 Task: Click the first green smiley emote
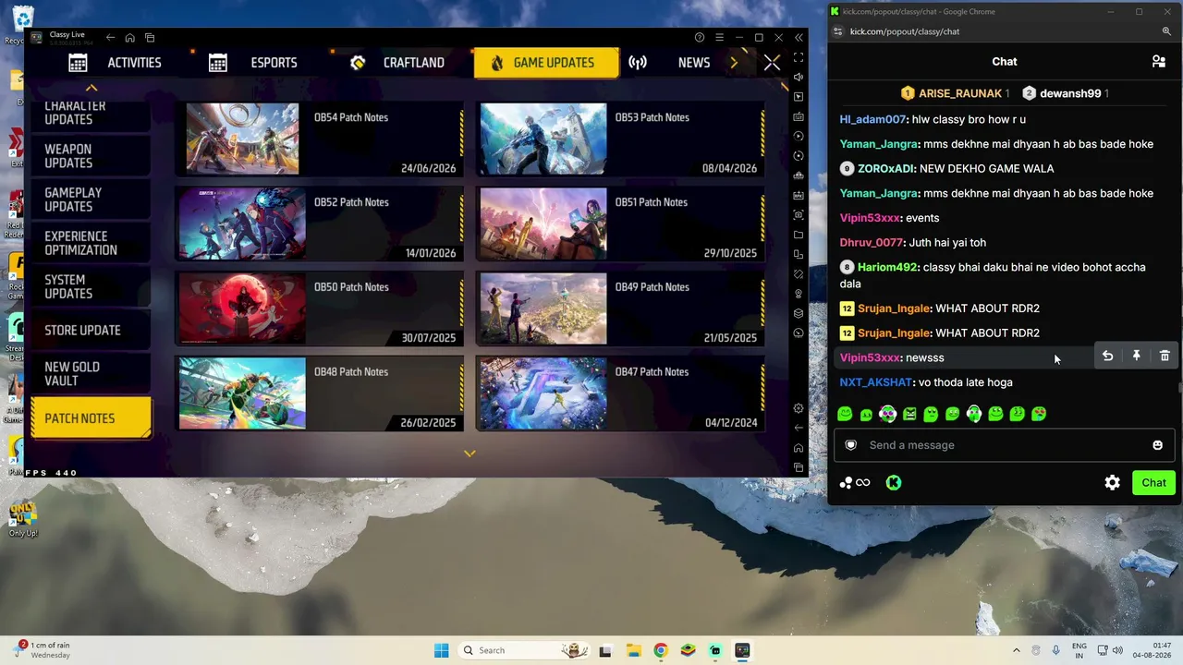click(845, 415)
